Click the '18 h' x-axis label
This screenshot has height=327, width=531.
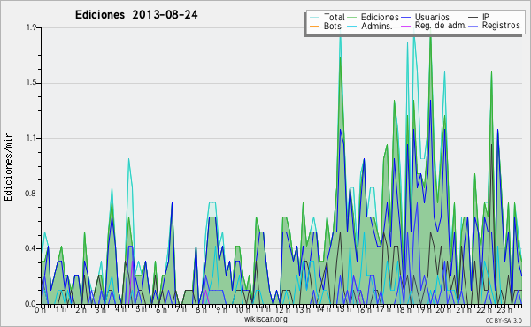[x=404, y=310]
